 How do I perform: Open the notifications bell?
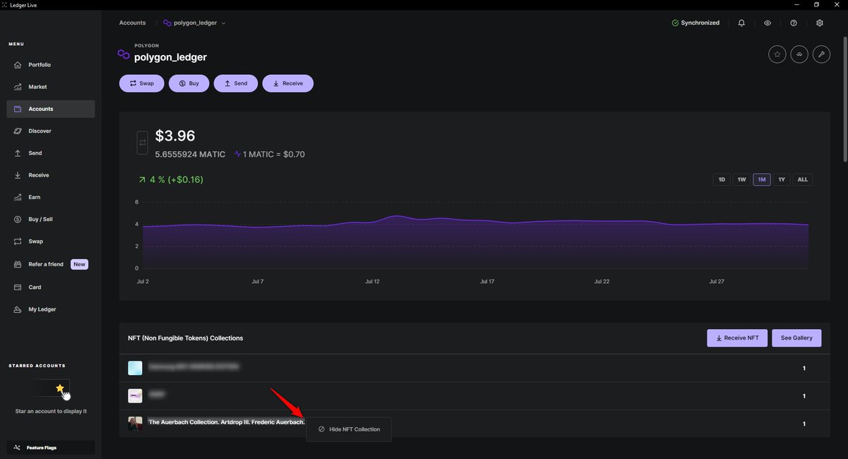[741, 23]
